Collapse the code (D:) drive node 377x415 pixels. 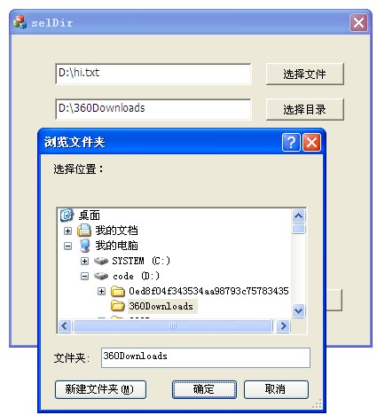[84, 277]
